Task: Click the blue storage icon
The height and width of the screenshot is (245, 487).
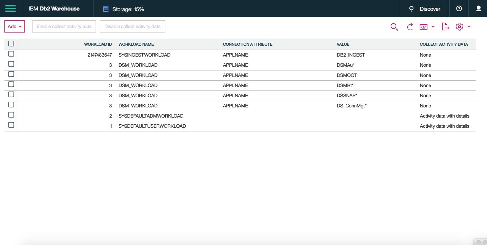Action: point(106,9)
